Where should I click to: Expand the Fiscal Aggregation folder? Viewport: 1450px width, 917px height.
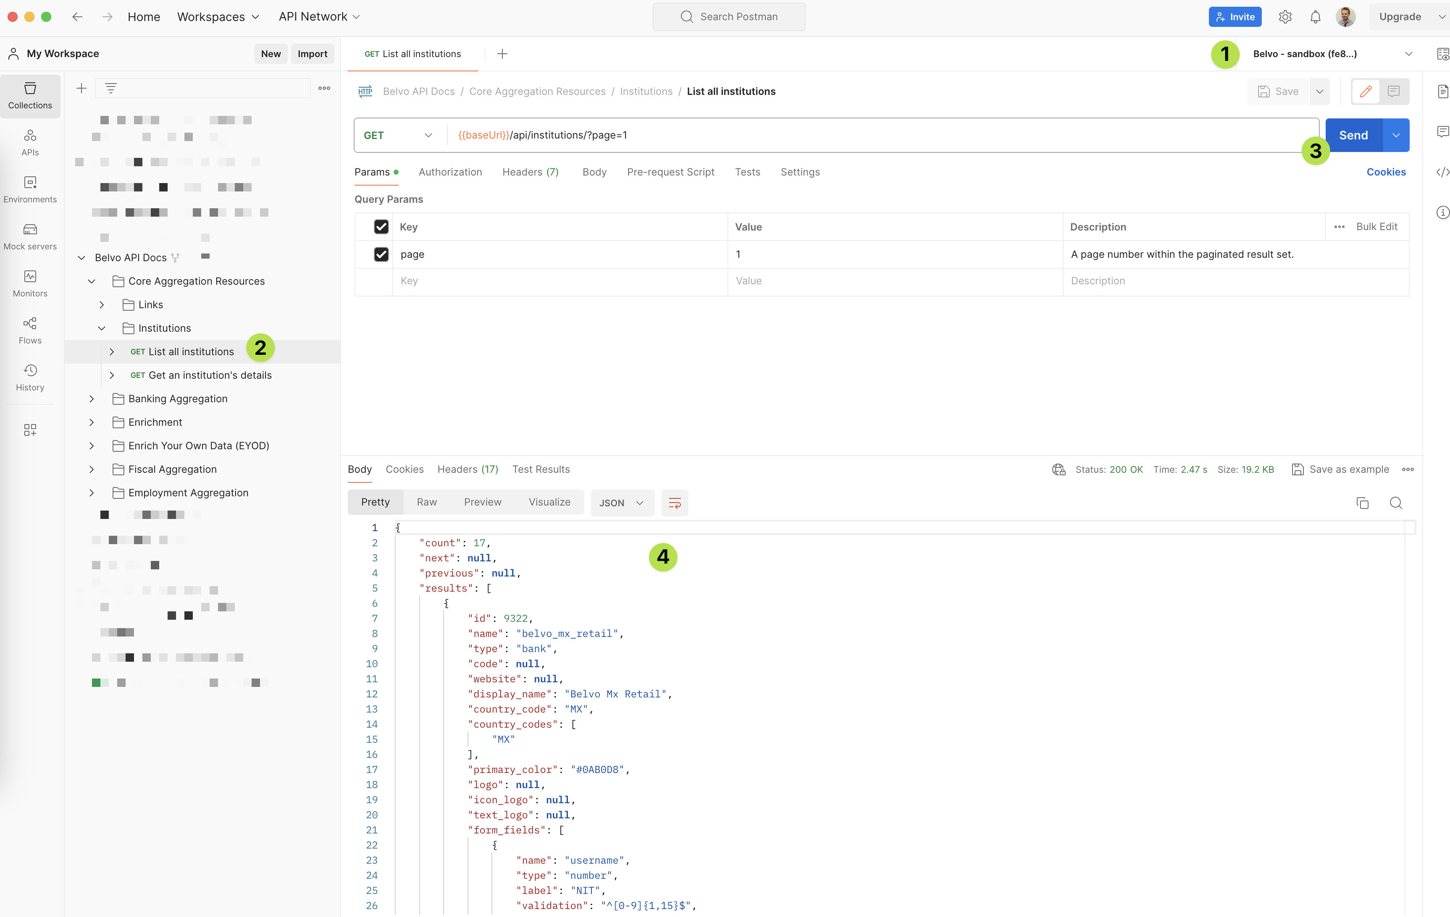click(x=92, y=469)
